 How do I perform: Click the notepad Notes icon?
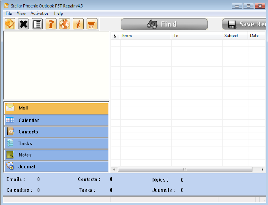pos(10,155)
